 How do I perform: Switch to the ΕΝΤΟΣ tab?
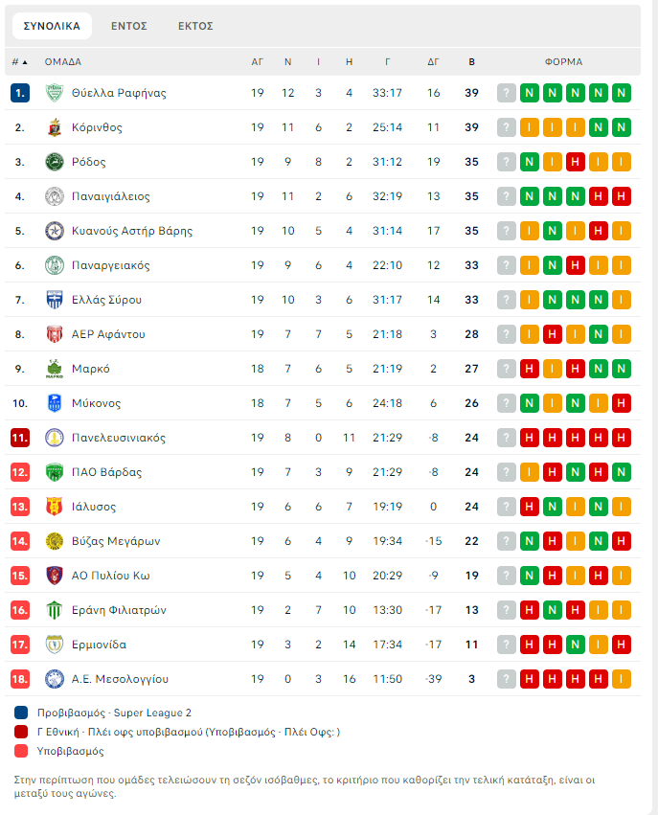(129, 26)
